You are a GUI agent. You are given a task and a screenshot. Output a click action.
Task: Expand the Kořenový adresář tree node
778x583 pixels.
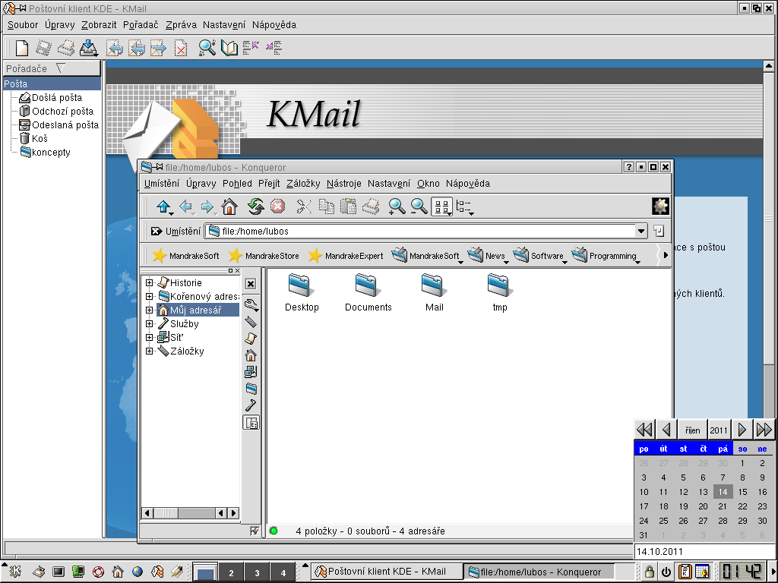[x=149, y=297]
